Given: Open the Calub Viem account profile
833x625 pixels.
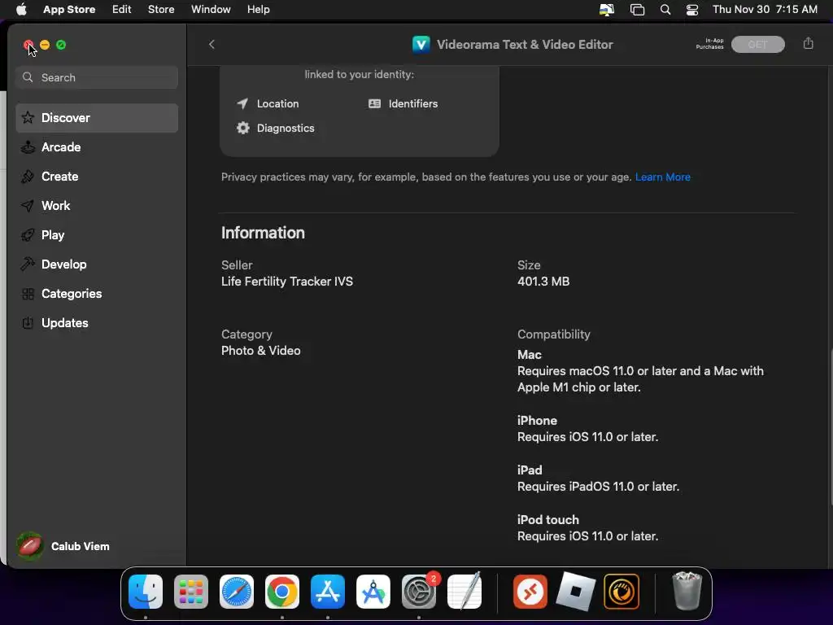Looking at the screenshot, I should (63, 546).
